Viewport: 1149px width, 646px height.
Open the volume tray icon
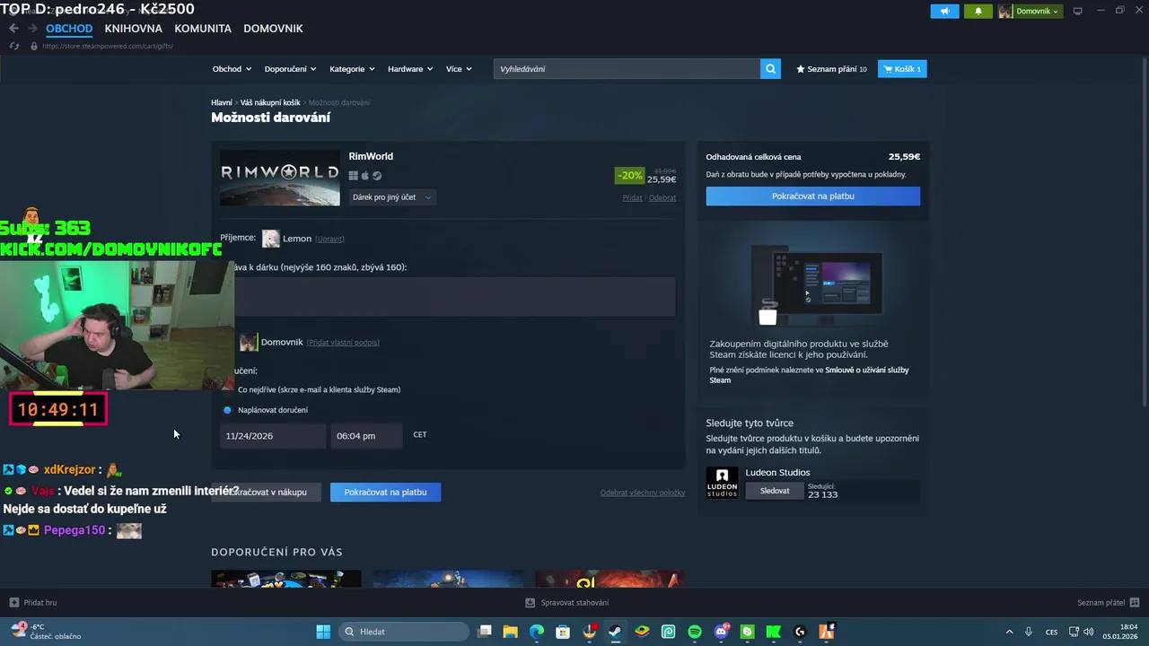pyautogui.click(x=1088, y=632)
